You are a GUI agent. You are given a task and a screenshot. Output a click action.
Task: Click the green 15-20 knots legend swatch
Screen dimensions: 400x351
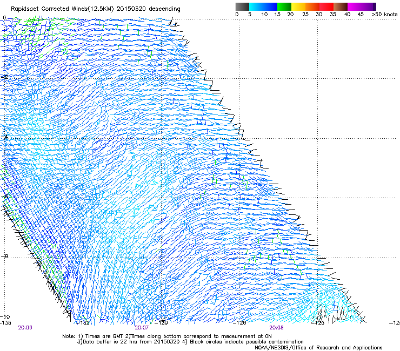click(x=284, y=6)
